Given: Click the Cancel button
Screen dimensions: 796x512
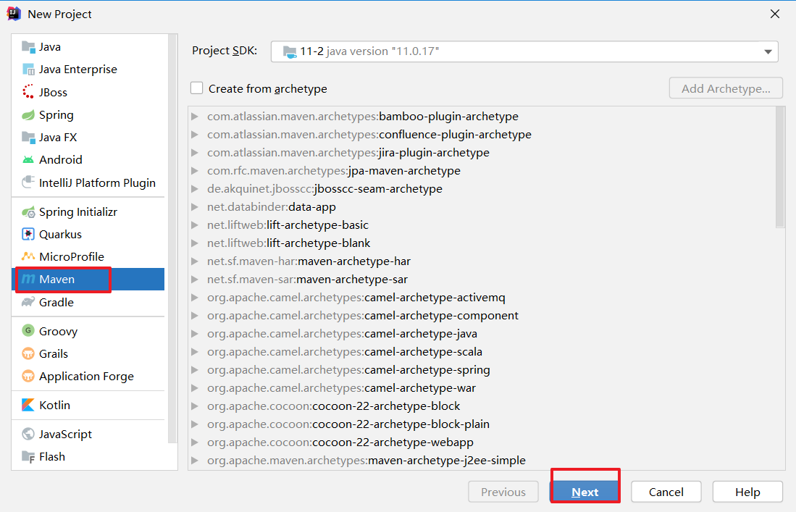Looking at the screenshot, I should [x=666, y=492].
